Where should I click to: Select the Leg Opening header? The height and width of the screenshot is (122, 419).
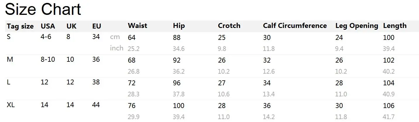coord(356,26)
